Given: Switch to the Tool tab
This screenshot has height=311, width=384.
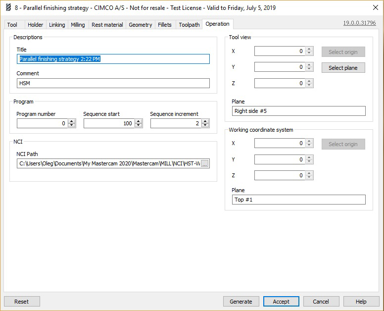Looking at the screenshot, I should 12,25.
